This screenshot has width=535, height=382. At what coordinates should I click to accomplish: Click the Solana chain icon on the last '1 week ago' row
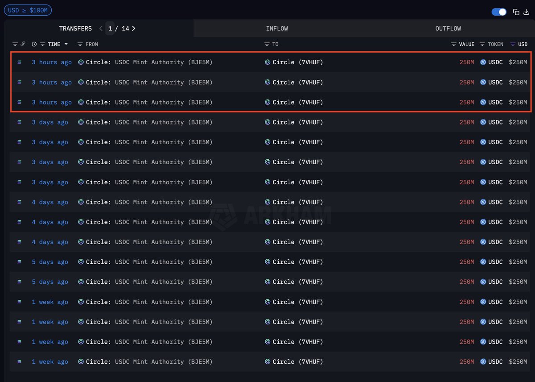pos(19,361)
